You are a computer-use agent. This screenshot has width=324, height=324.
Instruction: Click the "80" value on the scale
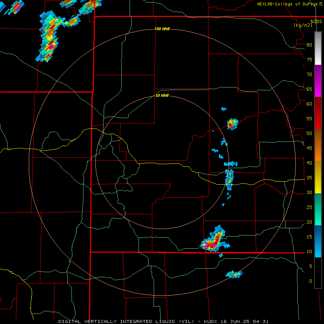click(x=309, y=45)
